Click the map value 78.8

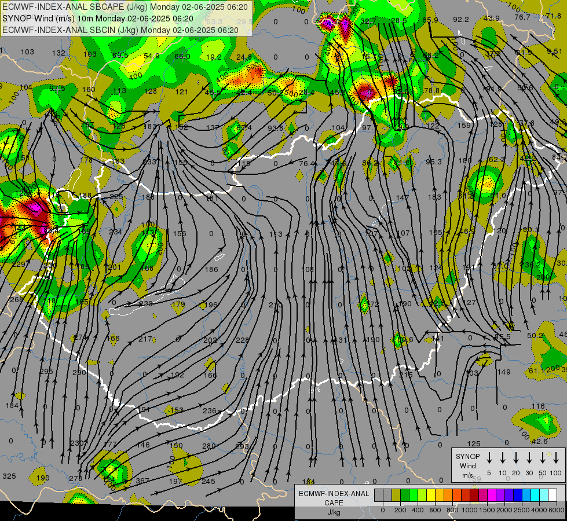click(x=431, y=90)
